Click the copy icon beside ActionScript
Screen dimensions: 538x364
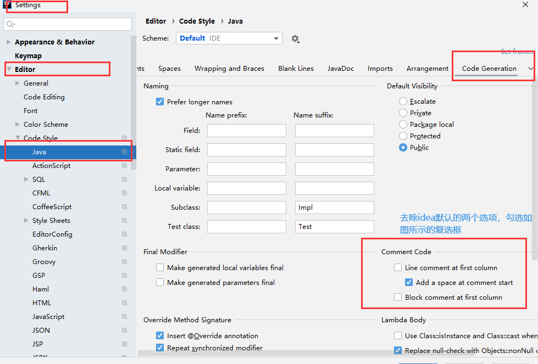tap(125, 166)
